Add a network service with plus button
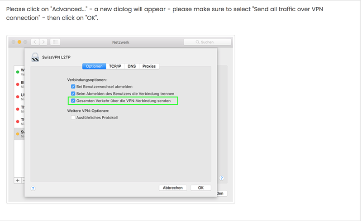 (x=18, y=180)
